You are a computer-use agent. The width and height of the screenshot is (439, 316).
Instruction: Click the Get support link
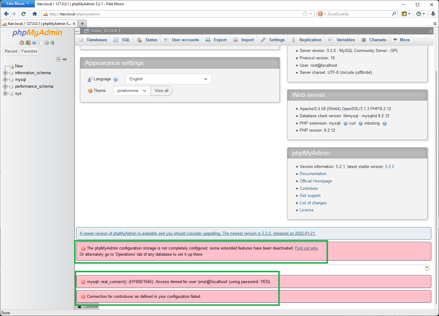(310, 196)
